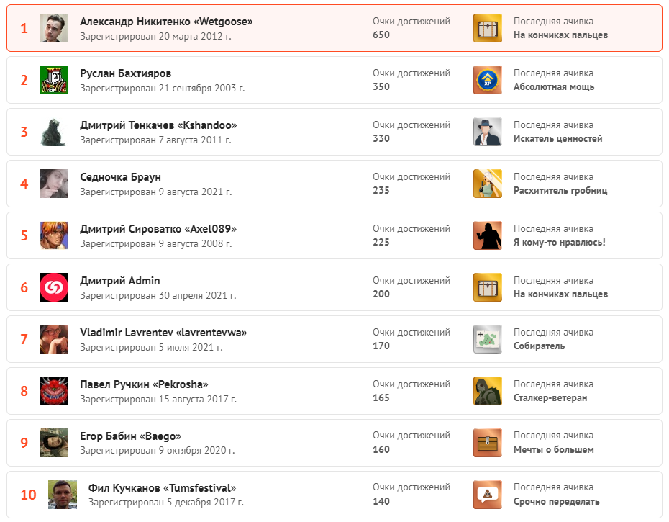669x522 pixels.
Task: Select the score value 170
Action: [x=381, y=346]
